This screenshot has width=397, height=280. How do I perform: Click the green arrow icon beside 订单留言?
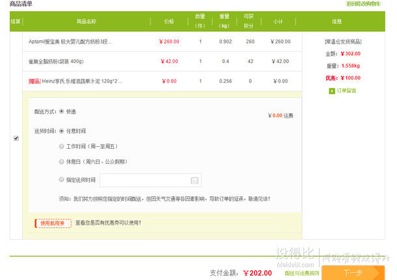pos(332,90)
